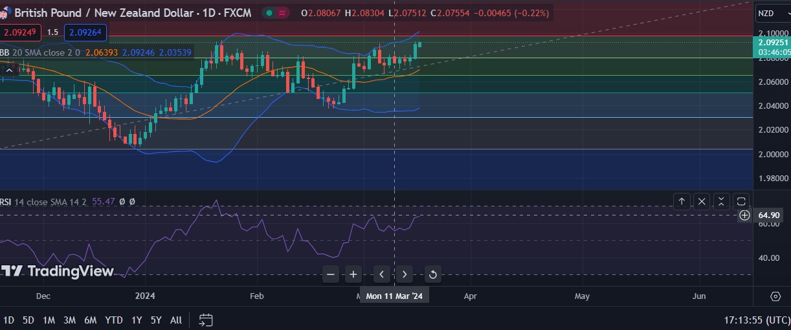Click the red sell price 2.09249 button
This screenshot has height=330, width=791.
[x=20, y=32]
